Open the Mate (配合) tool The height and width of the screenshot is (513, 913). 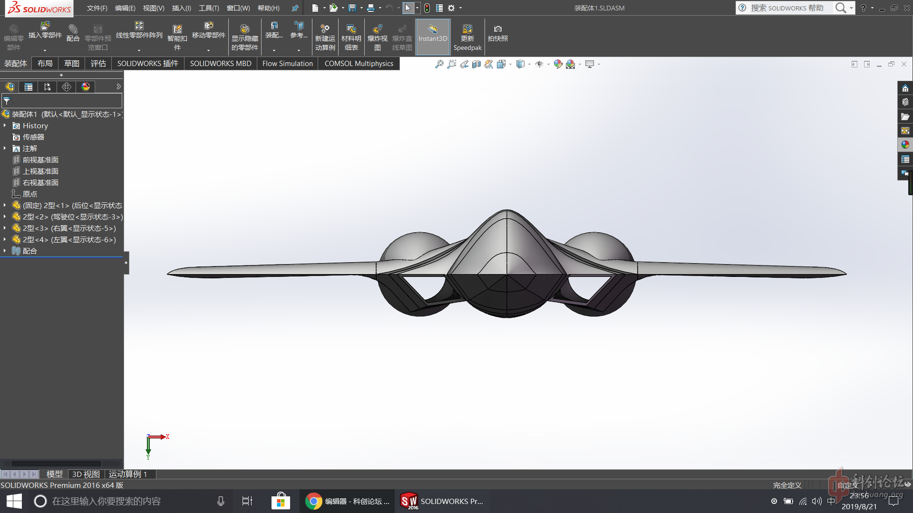73,33
